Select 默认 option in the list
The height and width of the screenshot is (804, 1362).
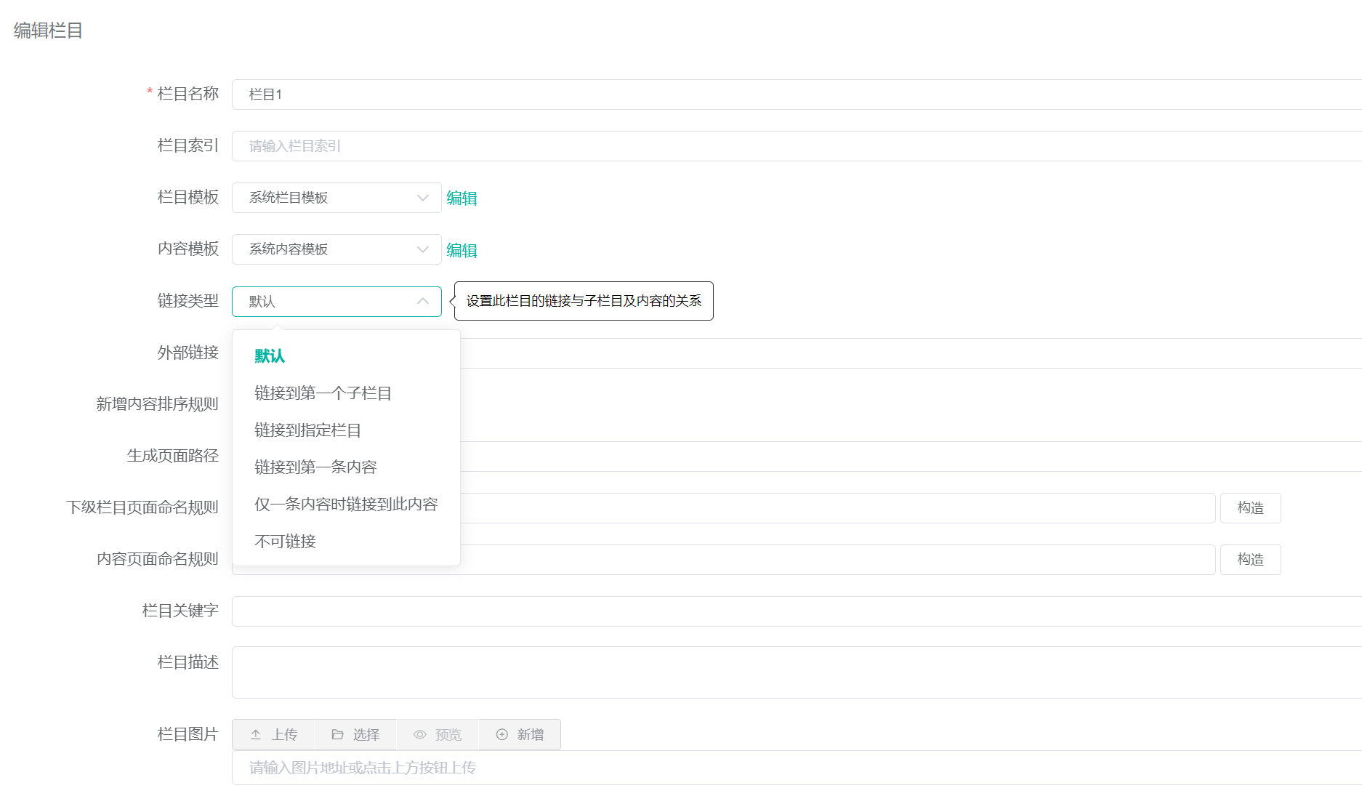[270, 356]
